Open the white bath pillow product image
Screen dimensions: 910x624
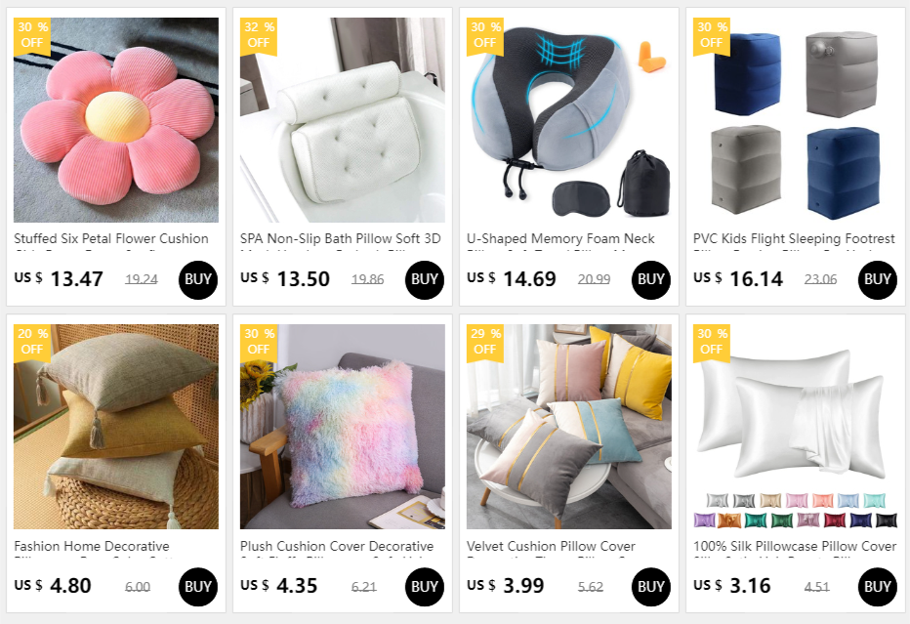[343, 119]
